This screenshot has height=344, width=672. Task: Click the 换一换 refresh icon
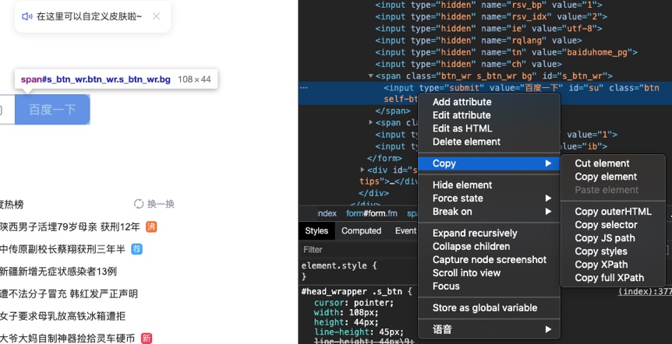[x=139, y=204]
